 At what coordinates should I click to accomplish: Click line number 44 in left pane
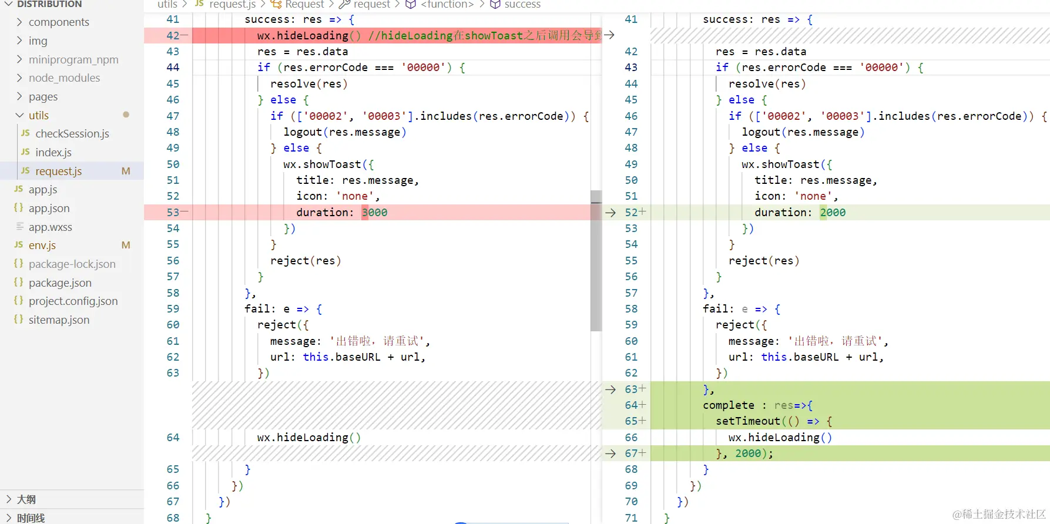173,67
